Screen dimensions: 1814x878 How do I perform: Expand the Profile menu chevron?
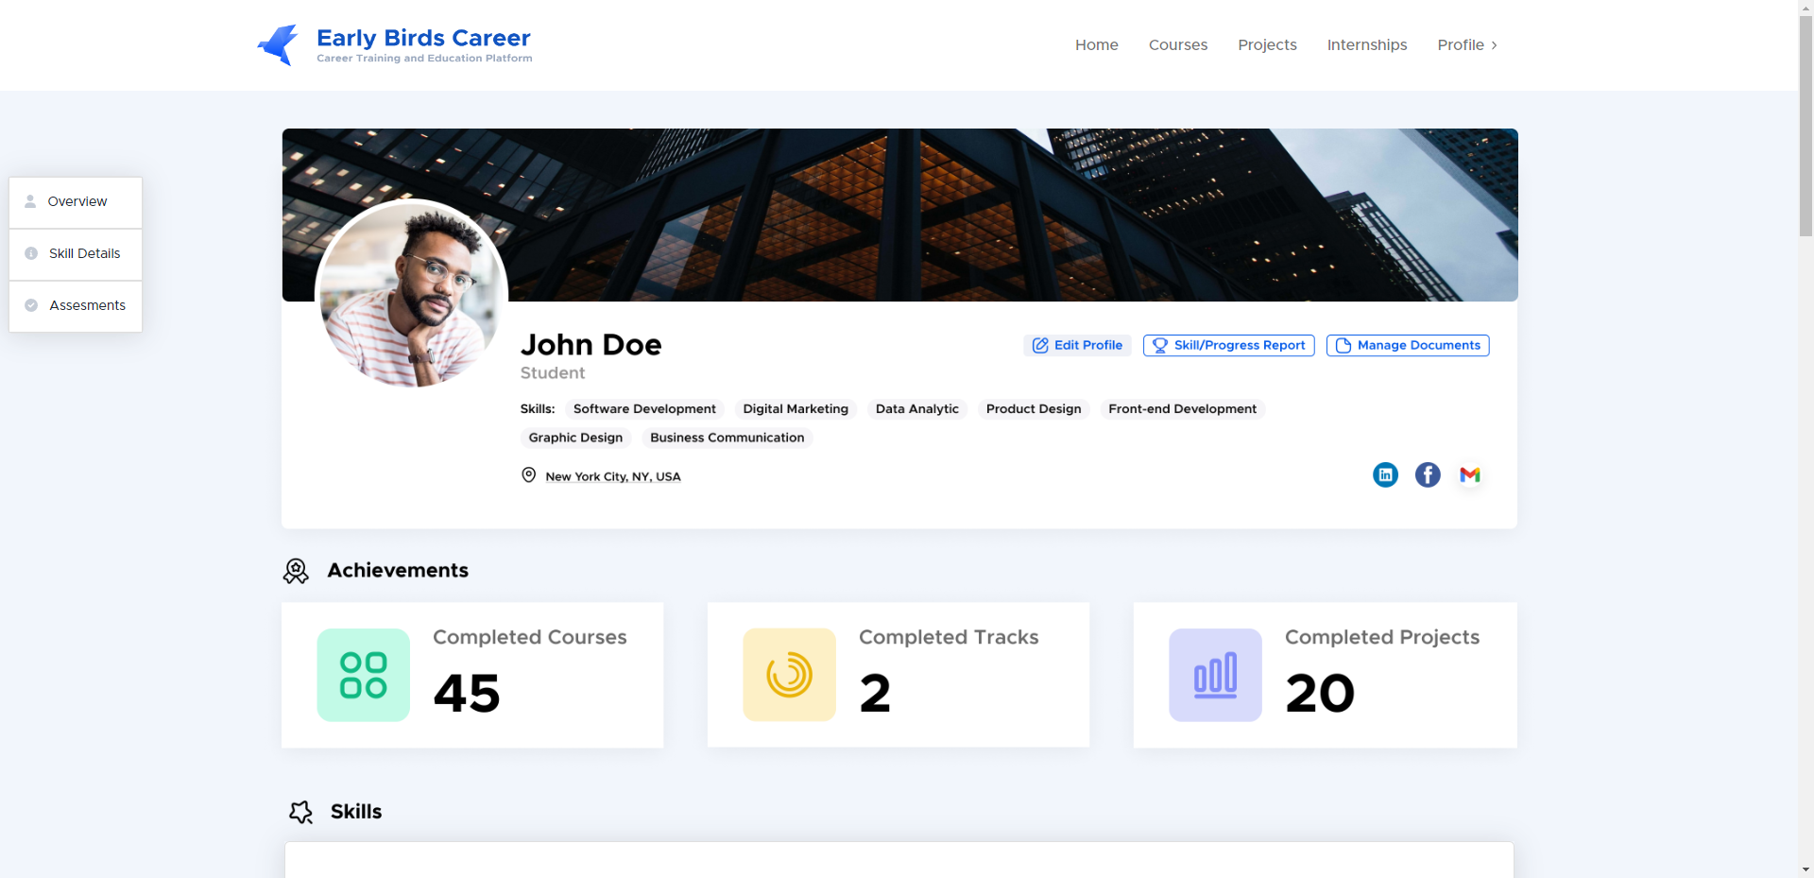click(x=1494, y=45)
